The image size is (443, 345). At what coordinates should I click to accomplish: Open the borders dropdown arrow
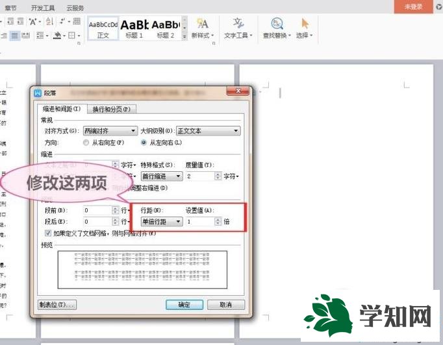tap(79, 36)
